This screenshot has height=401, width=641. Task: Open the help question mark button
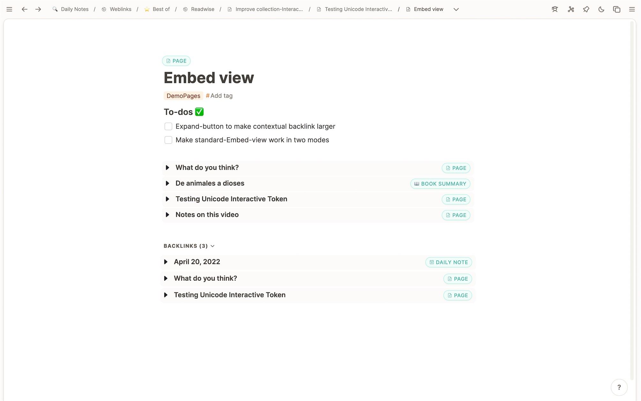click(619, 387)
